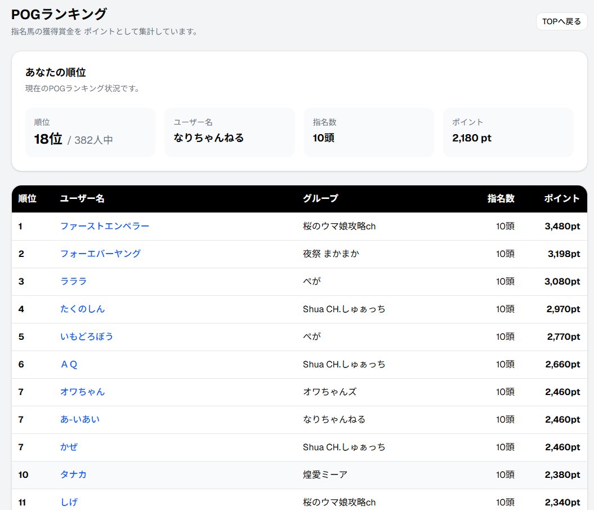Click the 2,380pt points cell
This screenshot has height=510, width=594.
click(562, 474)
